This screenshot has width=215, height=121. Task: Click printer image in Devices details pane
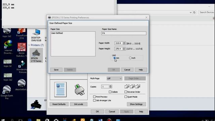pos(36,105)
